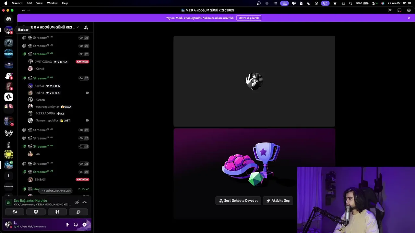This screenshot has width=415, height=233.
Task: Open the Apple menu
Action: pyautogui.click(x=6, y=3)
